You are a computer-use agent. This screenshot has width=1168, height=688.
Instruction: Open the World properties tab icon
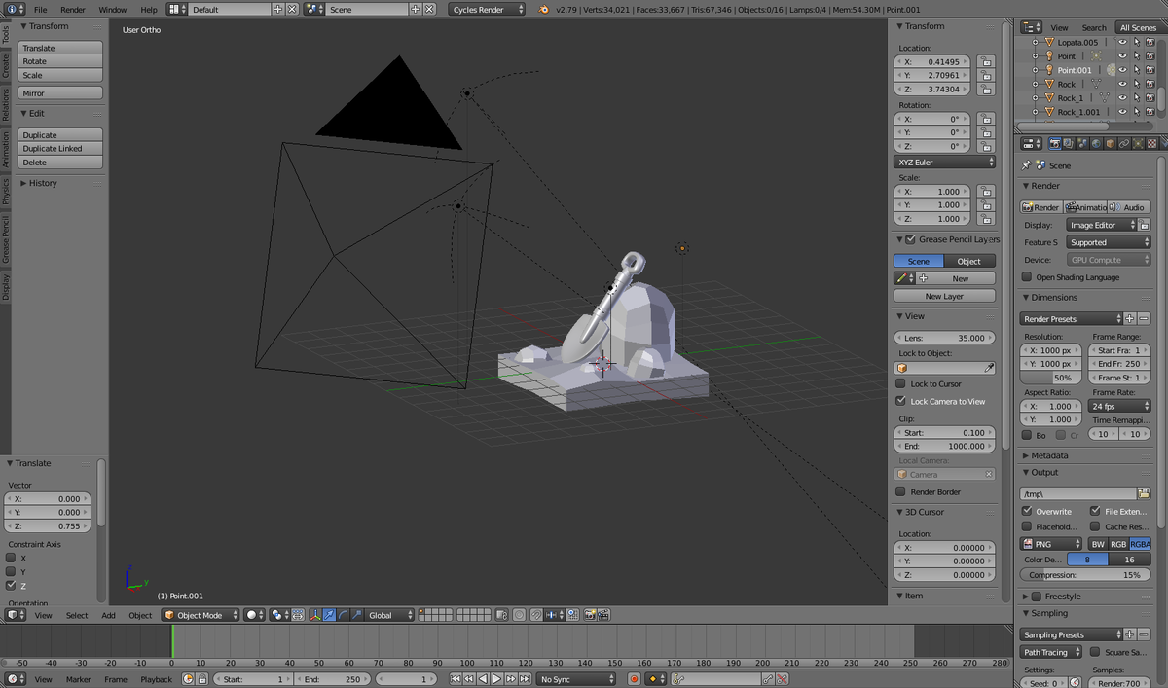tap(1096, 143)
